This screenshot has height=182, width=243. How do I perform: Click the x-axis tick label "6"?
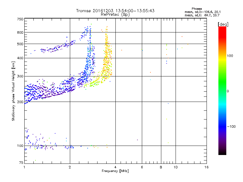[142, 167]
